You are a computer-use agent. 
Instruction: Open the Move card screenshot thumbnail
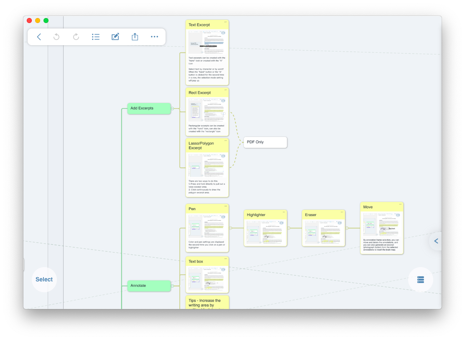click(382, 224)
